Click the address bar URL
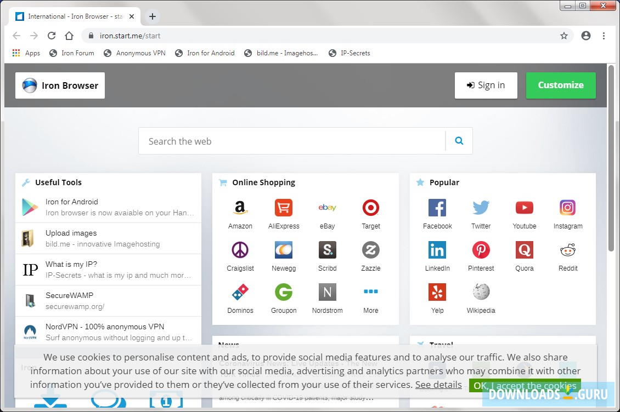Image resolution: width=620 pixels, height=412 pixels. click(x=129, y=36)
